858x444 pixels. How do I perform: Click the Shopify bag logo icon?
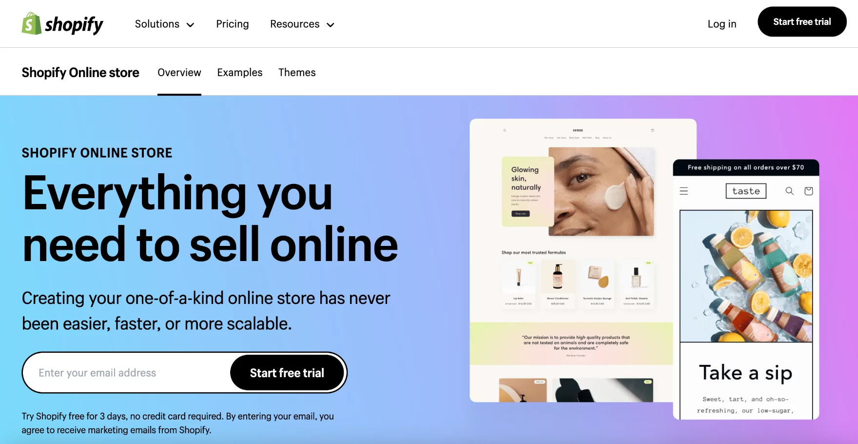31,23
